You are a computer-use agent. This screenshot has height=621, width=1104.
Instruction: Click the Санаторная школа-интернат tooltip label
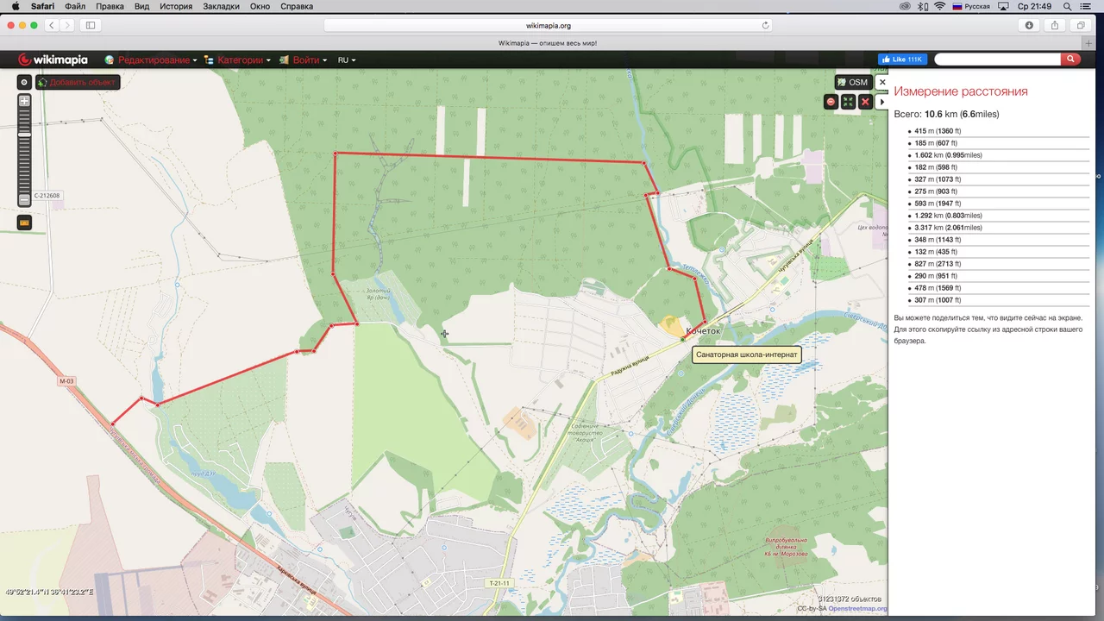point(746,354)
